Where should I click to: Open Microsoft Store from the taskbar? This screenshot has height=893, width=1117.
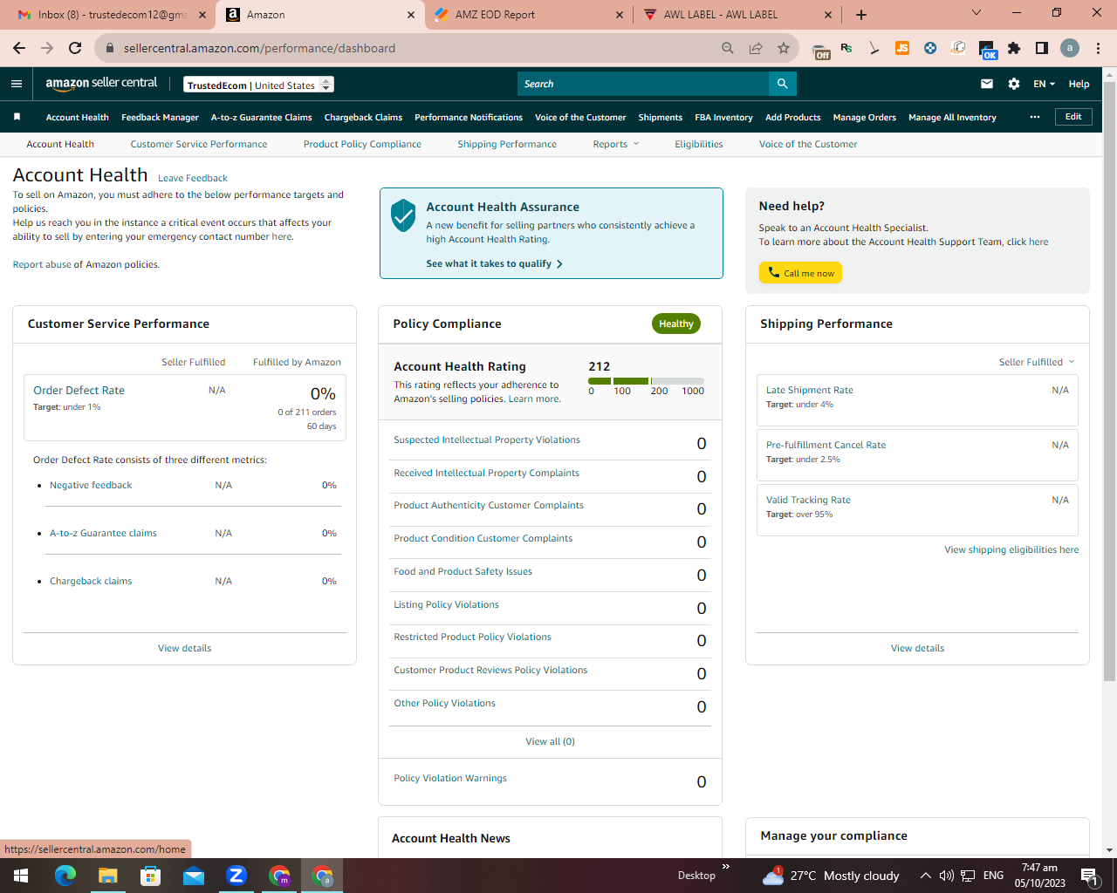click(151, 876)
